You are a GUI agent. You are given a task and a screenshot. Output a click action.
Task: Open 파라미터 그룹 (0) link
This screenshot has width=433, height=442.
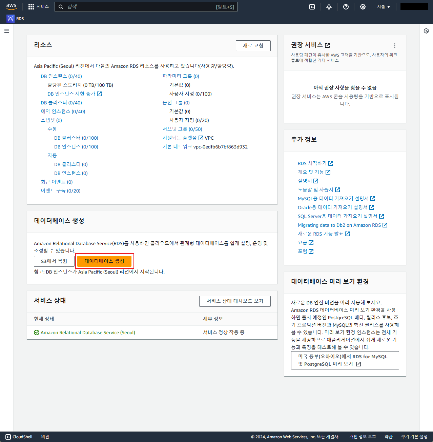pyautogui.click(x=181, y=76)
